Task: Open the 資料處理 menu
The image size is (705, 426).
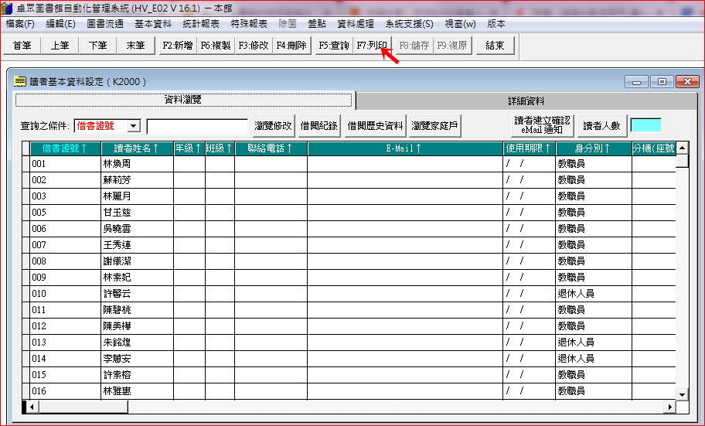Action: [356, 24]
